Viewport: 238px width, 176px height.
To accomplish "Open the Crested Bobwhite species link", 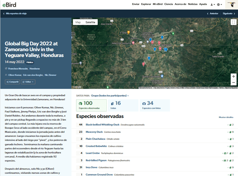I will (x=96, y=146).
